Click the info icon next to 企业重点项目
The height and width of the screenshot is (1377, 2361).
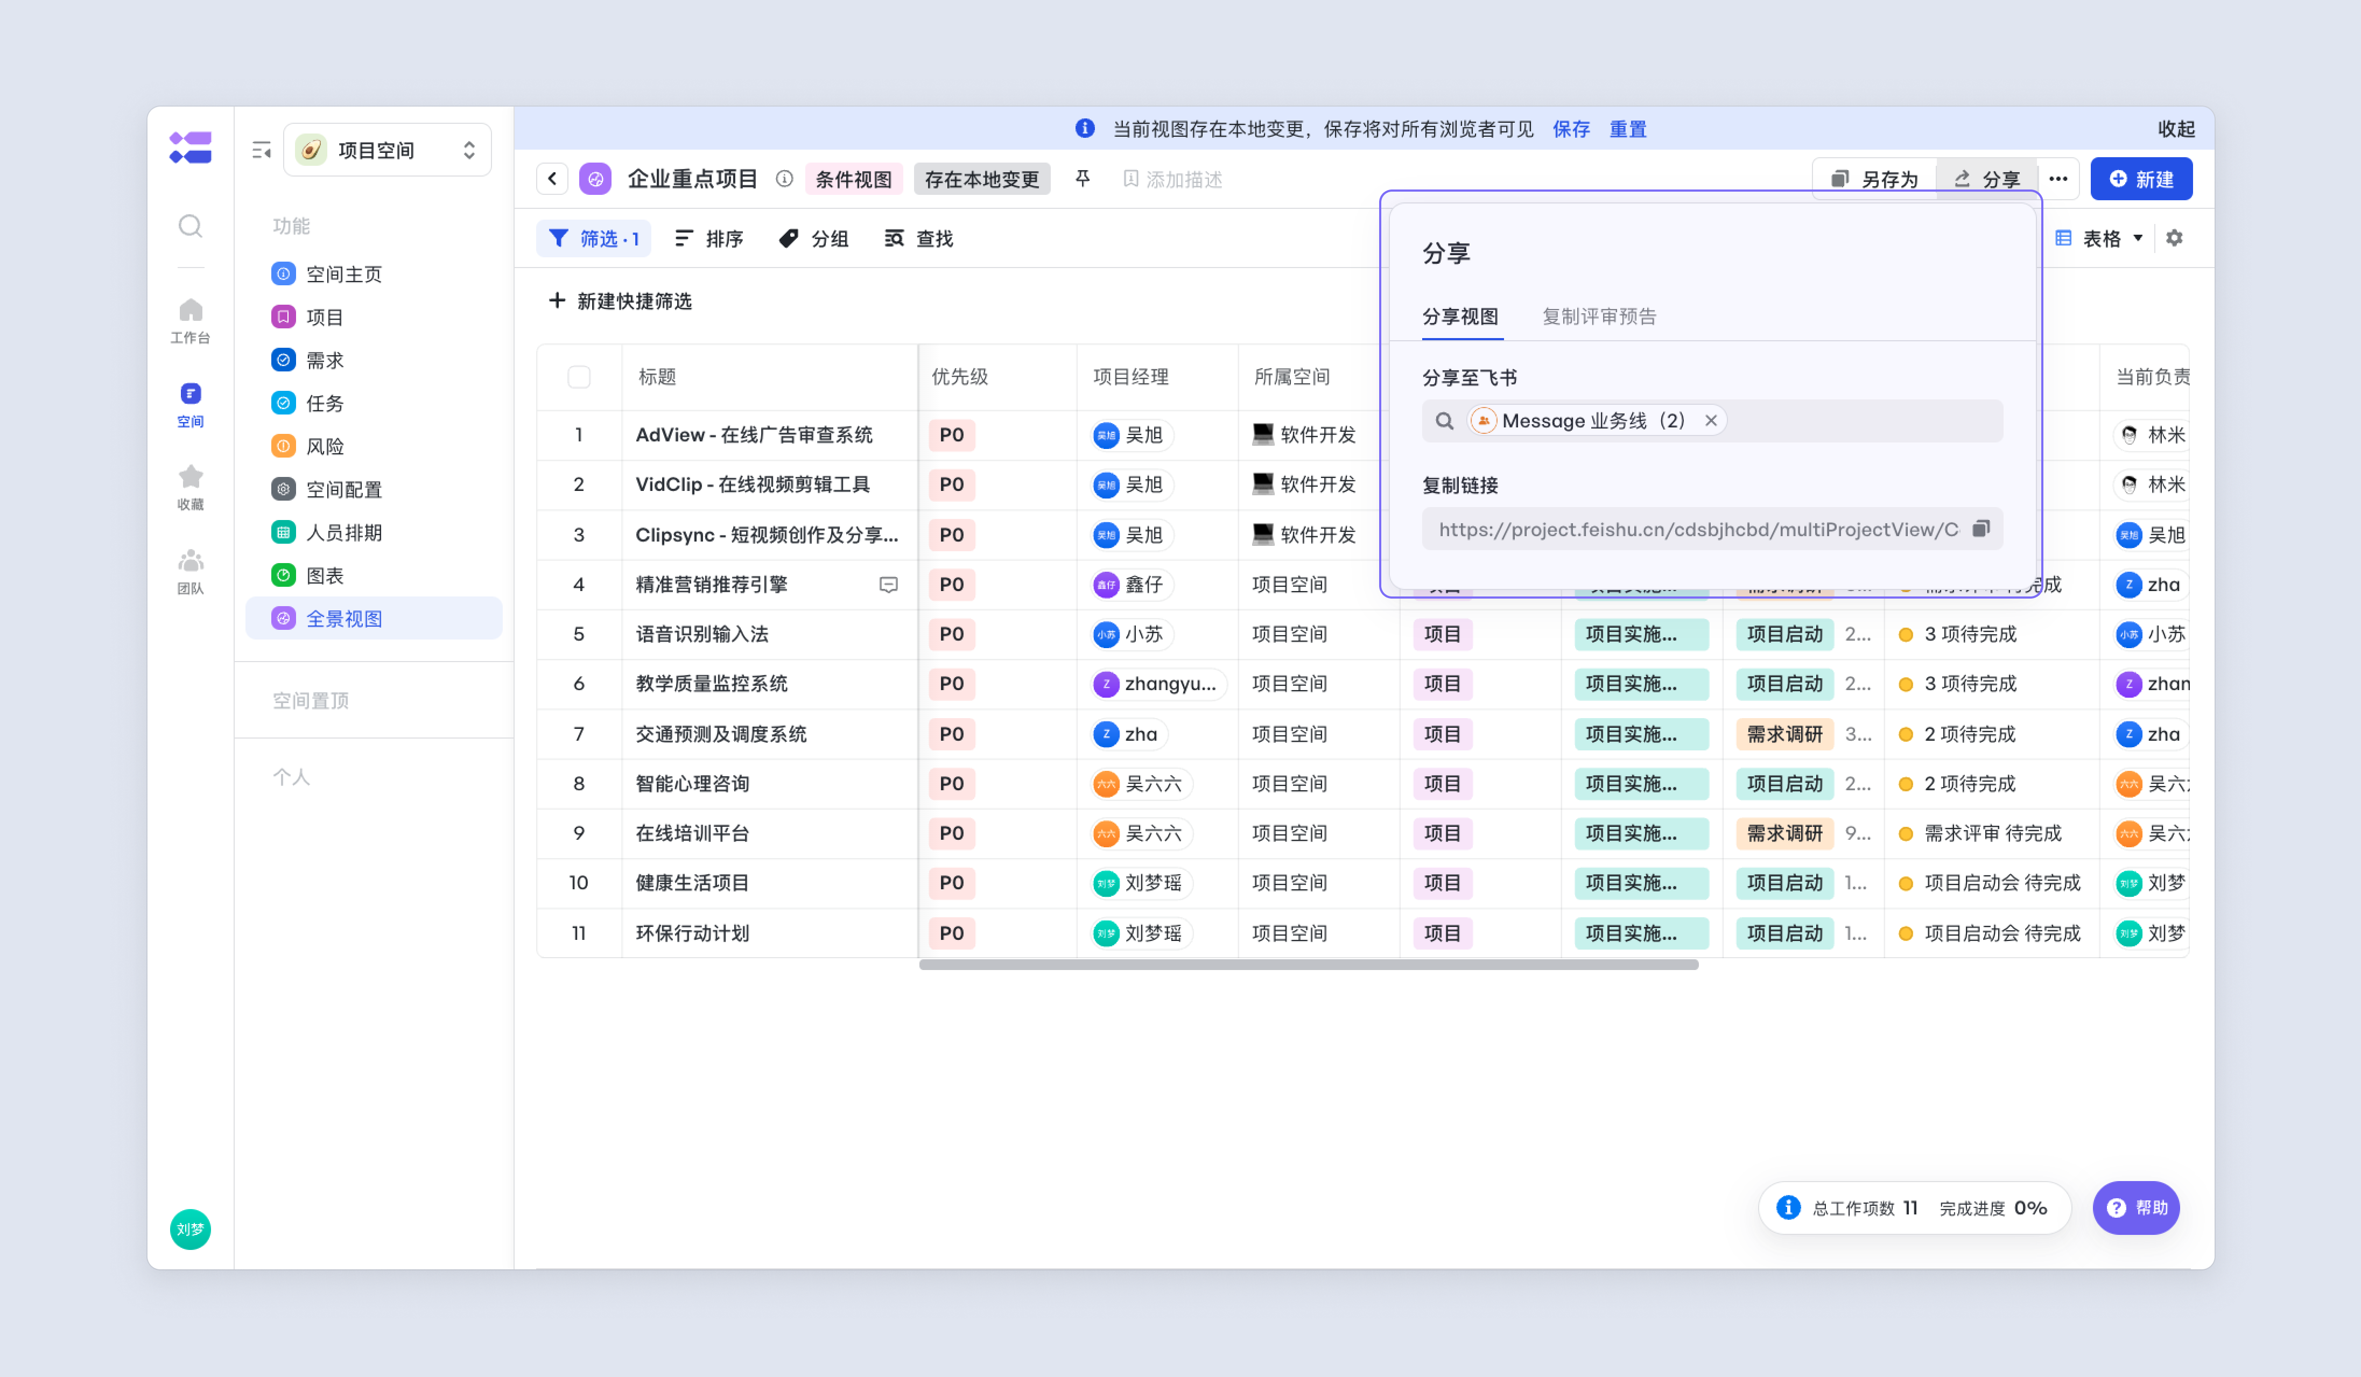(784, 179)
